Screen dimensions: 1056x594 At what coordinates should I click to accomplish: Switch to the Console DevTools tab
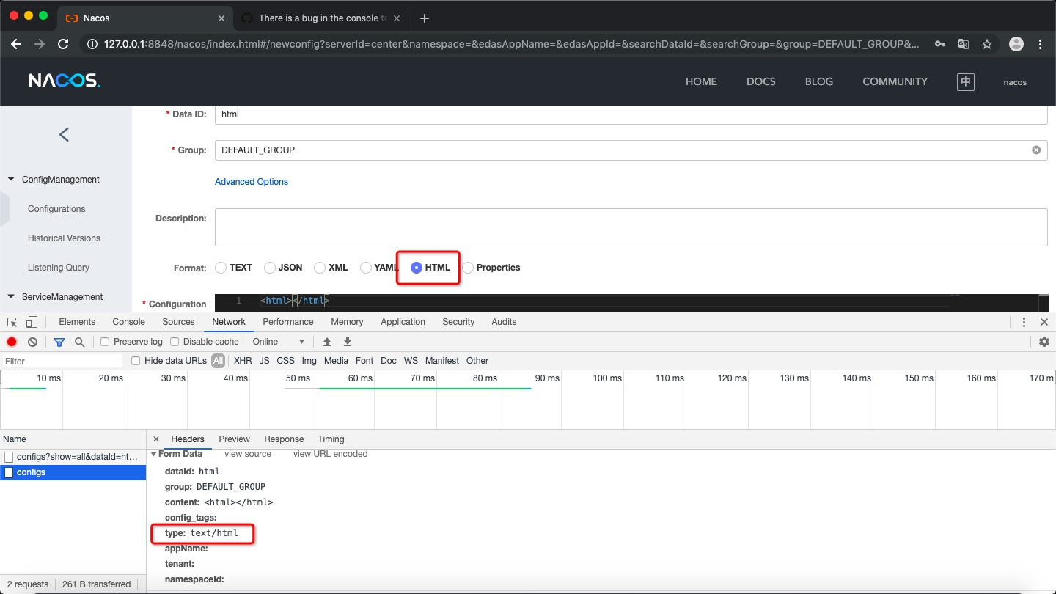128,322
